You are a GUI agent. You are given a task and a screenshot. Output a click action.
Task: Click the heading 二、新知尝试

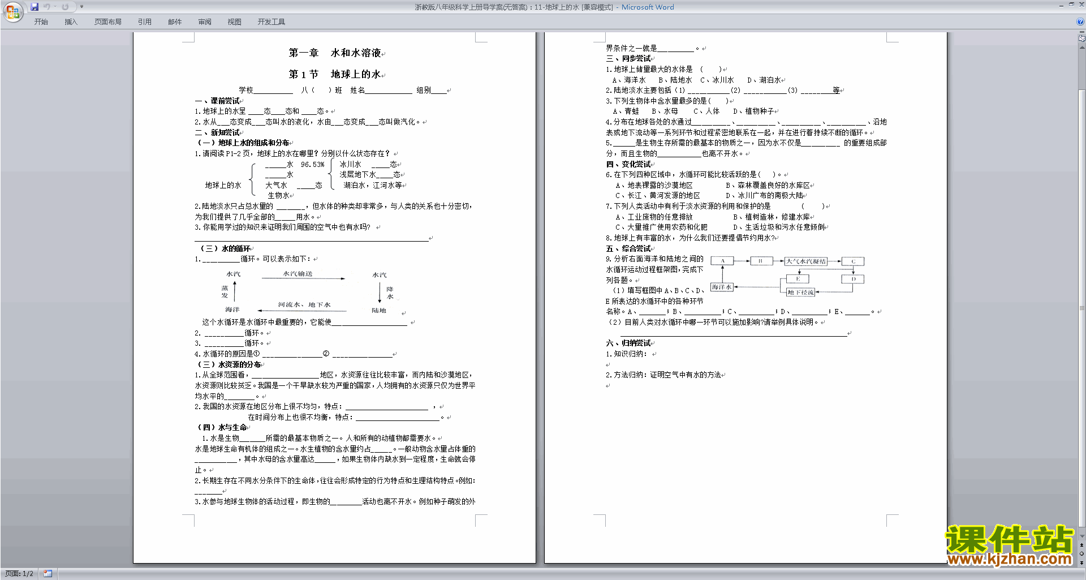[x=217, y=132]
